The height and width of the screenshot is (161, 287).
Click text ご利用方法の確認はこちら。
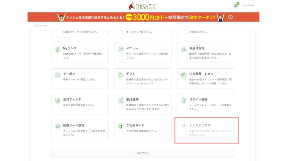(142, 131)
